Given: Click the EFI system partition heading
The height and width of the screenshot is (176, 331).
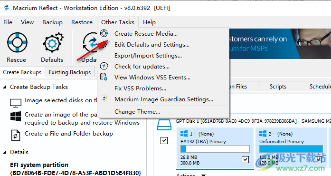Looking at the screenshot, I should click(x=39, y=165).
